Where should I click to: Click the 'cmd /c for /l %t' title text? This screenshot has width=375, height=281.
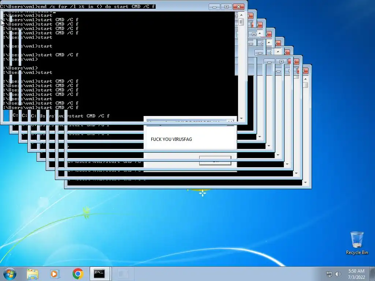tap(78, 7)
